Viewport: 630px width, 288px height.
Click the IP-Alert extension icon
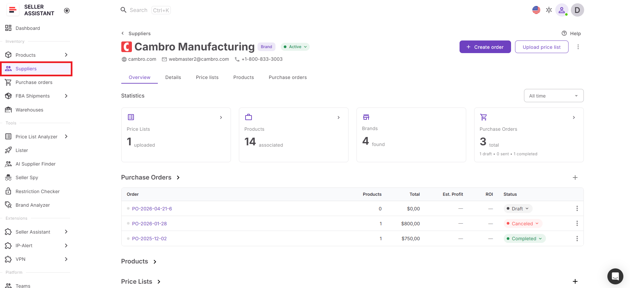point(8,246)
